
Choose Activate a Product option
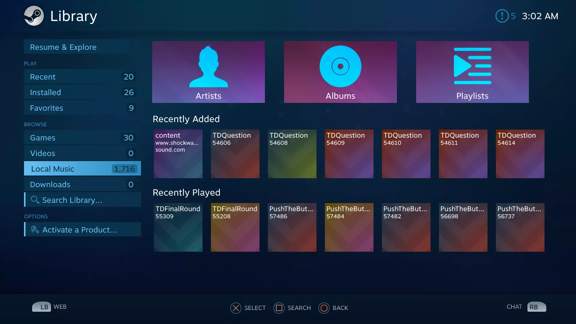pos(82,230)
